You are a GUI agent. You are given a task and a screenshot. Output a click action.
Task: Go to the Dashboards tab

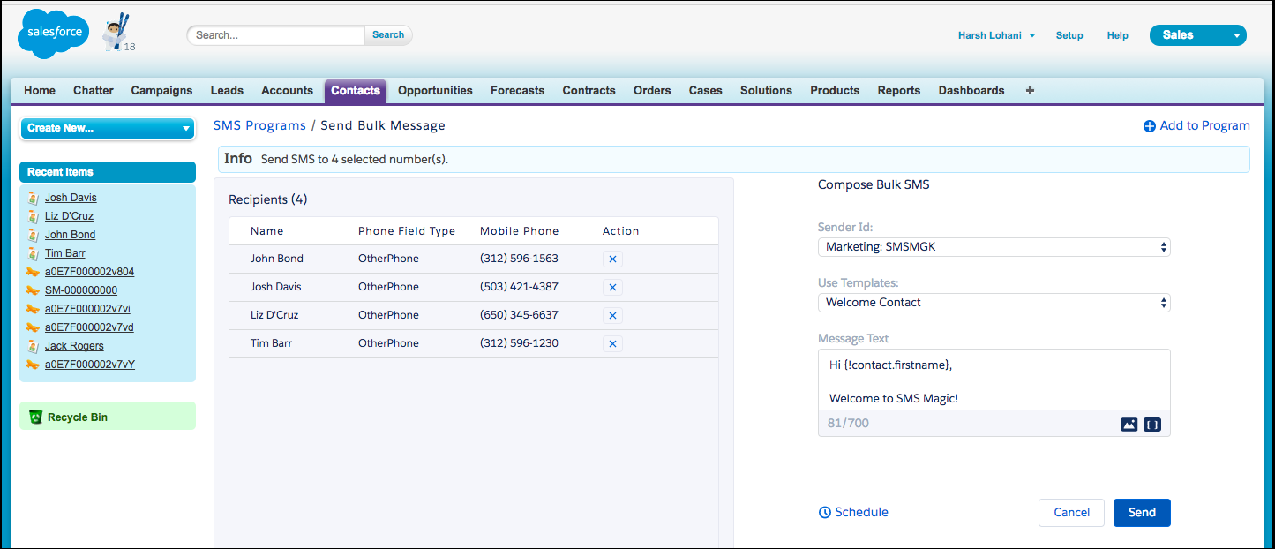point(971,90)
